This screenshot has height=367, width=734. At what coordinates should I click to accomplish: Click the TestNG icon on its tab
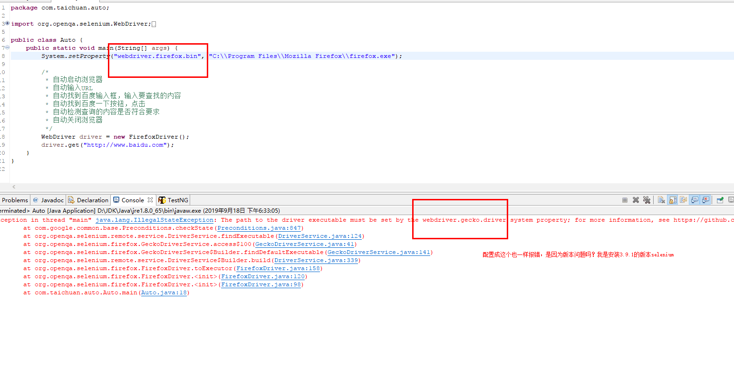[161, 200]
